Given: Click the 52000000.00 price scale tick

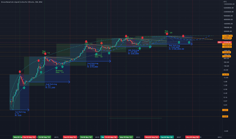Looking at the screenshot, I should pos(229,8).
